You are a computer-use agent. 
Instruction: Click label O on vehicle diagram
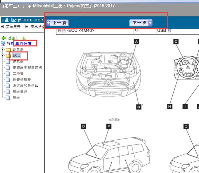point(84,126)
